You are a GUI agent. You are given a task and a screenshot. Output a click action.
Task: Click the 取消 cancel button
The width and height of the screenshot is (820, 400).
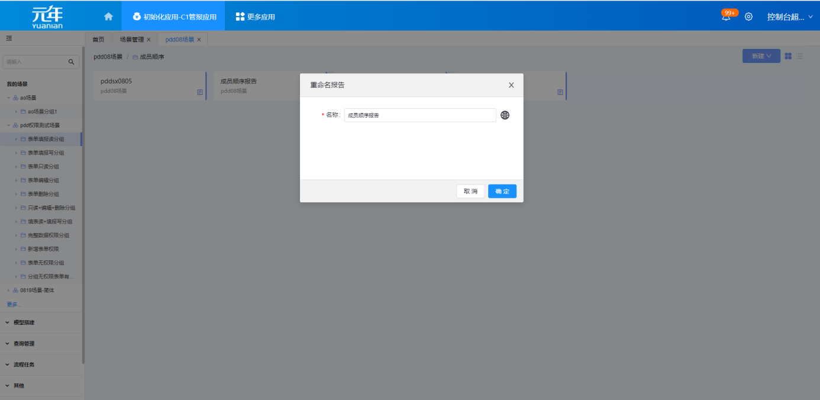(x=470, y=191)
